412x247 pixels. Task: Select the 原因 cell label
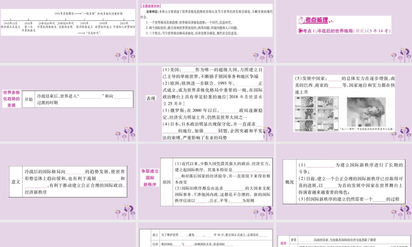pos(166,182)
